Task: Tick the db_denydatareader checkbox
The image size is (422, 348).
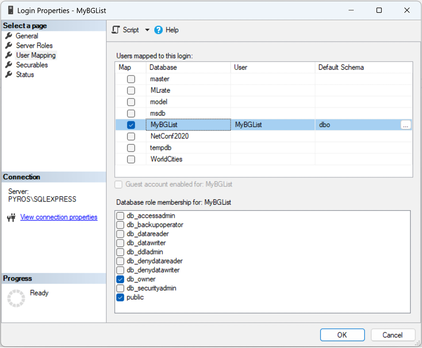Action: (120, 261)
